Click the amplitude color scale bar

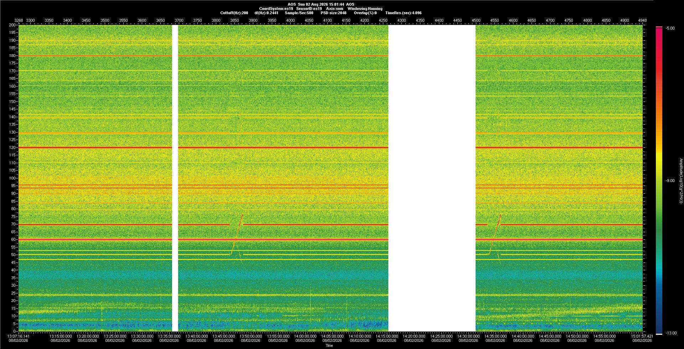(659, 181)
